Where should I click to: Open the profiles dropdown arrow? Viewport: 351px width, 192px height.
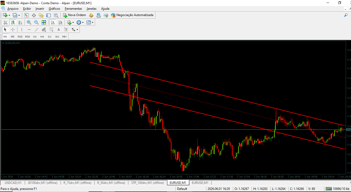(x=19, y=15)
